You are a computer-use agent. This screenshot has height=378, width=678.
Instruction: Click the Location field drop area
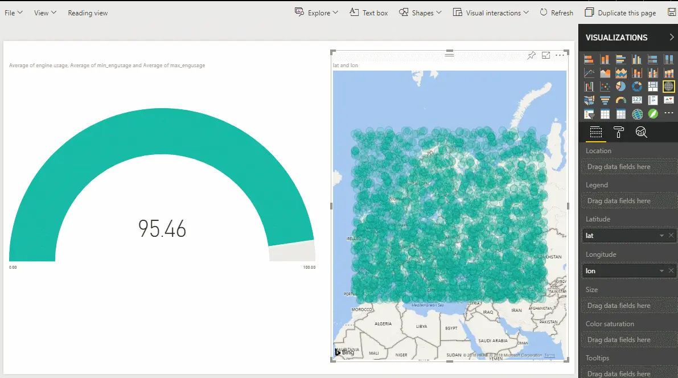click(630, 166)
